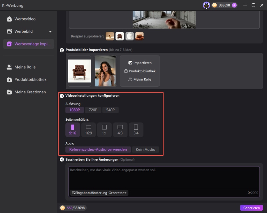267x213 pixels.
Task: Select 16:9 aspect ratio
Action: pyautogui.click(x=88, y=130)
